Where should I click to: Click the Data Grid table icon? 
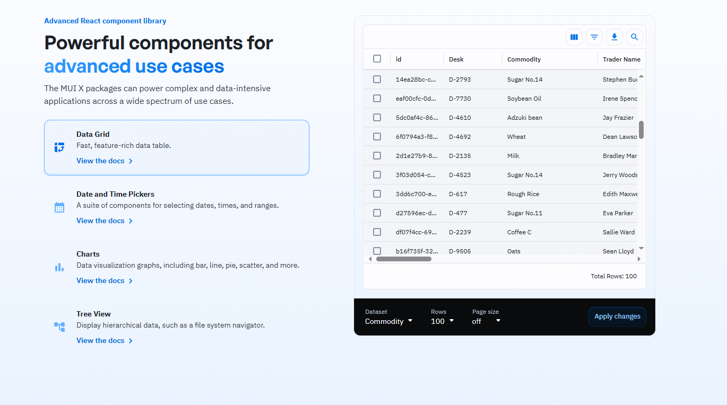click(59, 147)
